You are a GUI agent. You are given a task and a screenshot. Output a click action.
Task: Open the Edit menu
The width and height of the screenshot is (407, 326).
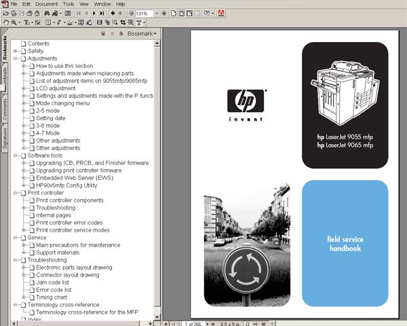(x=26, y=4)
